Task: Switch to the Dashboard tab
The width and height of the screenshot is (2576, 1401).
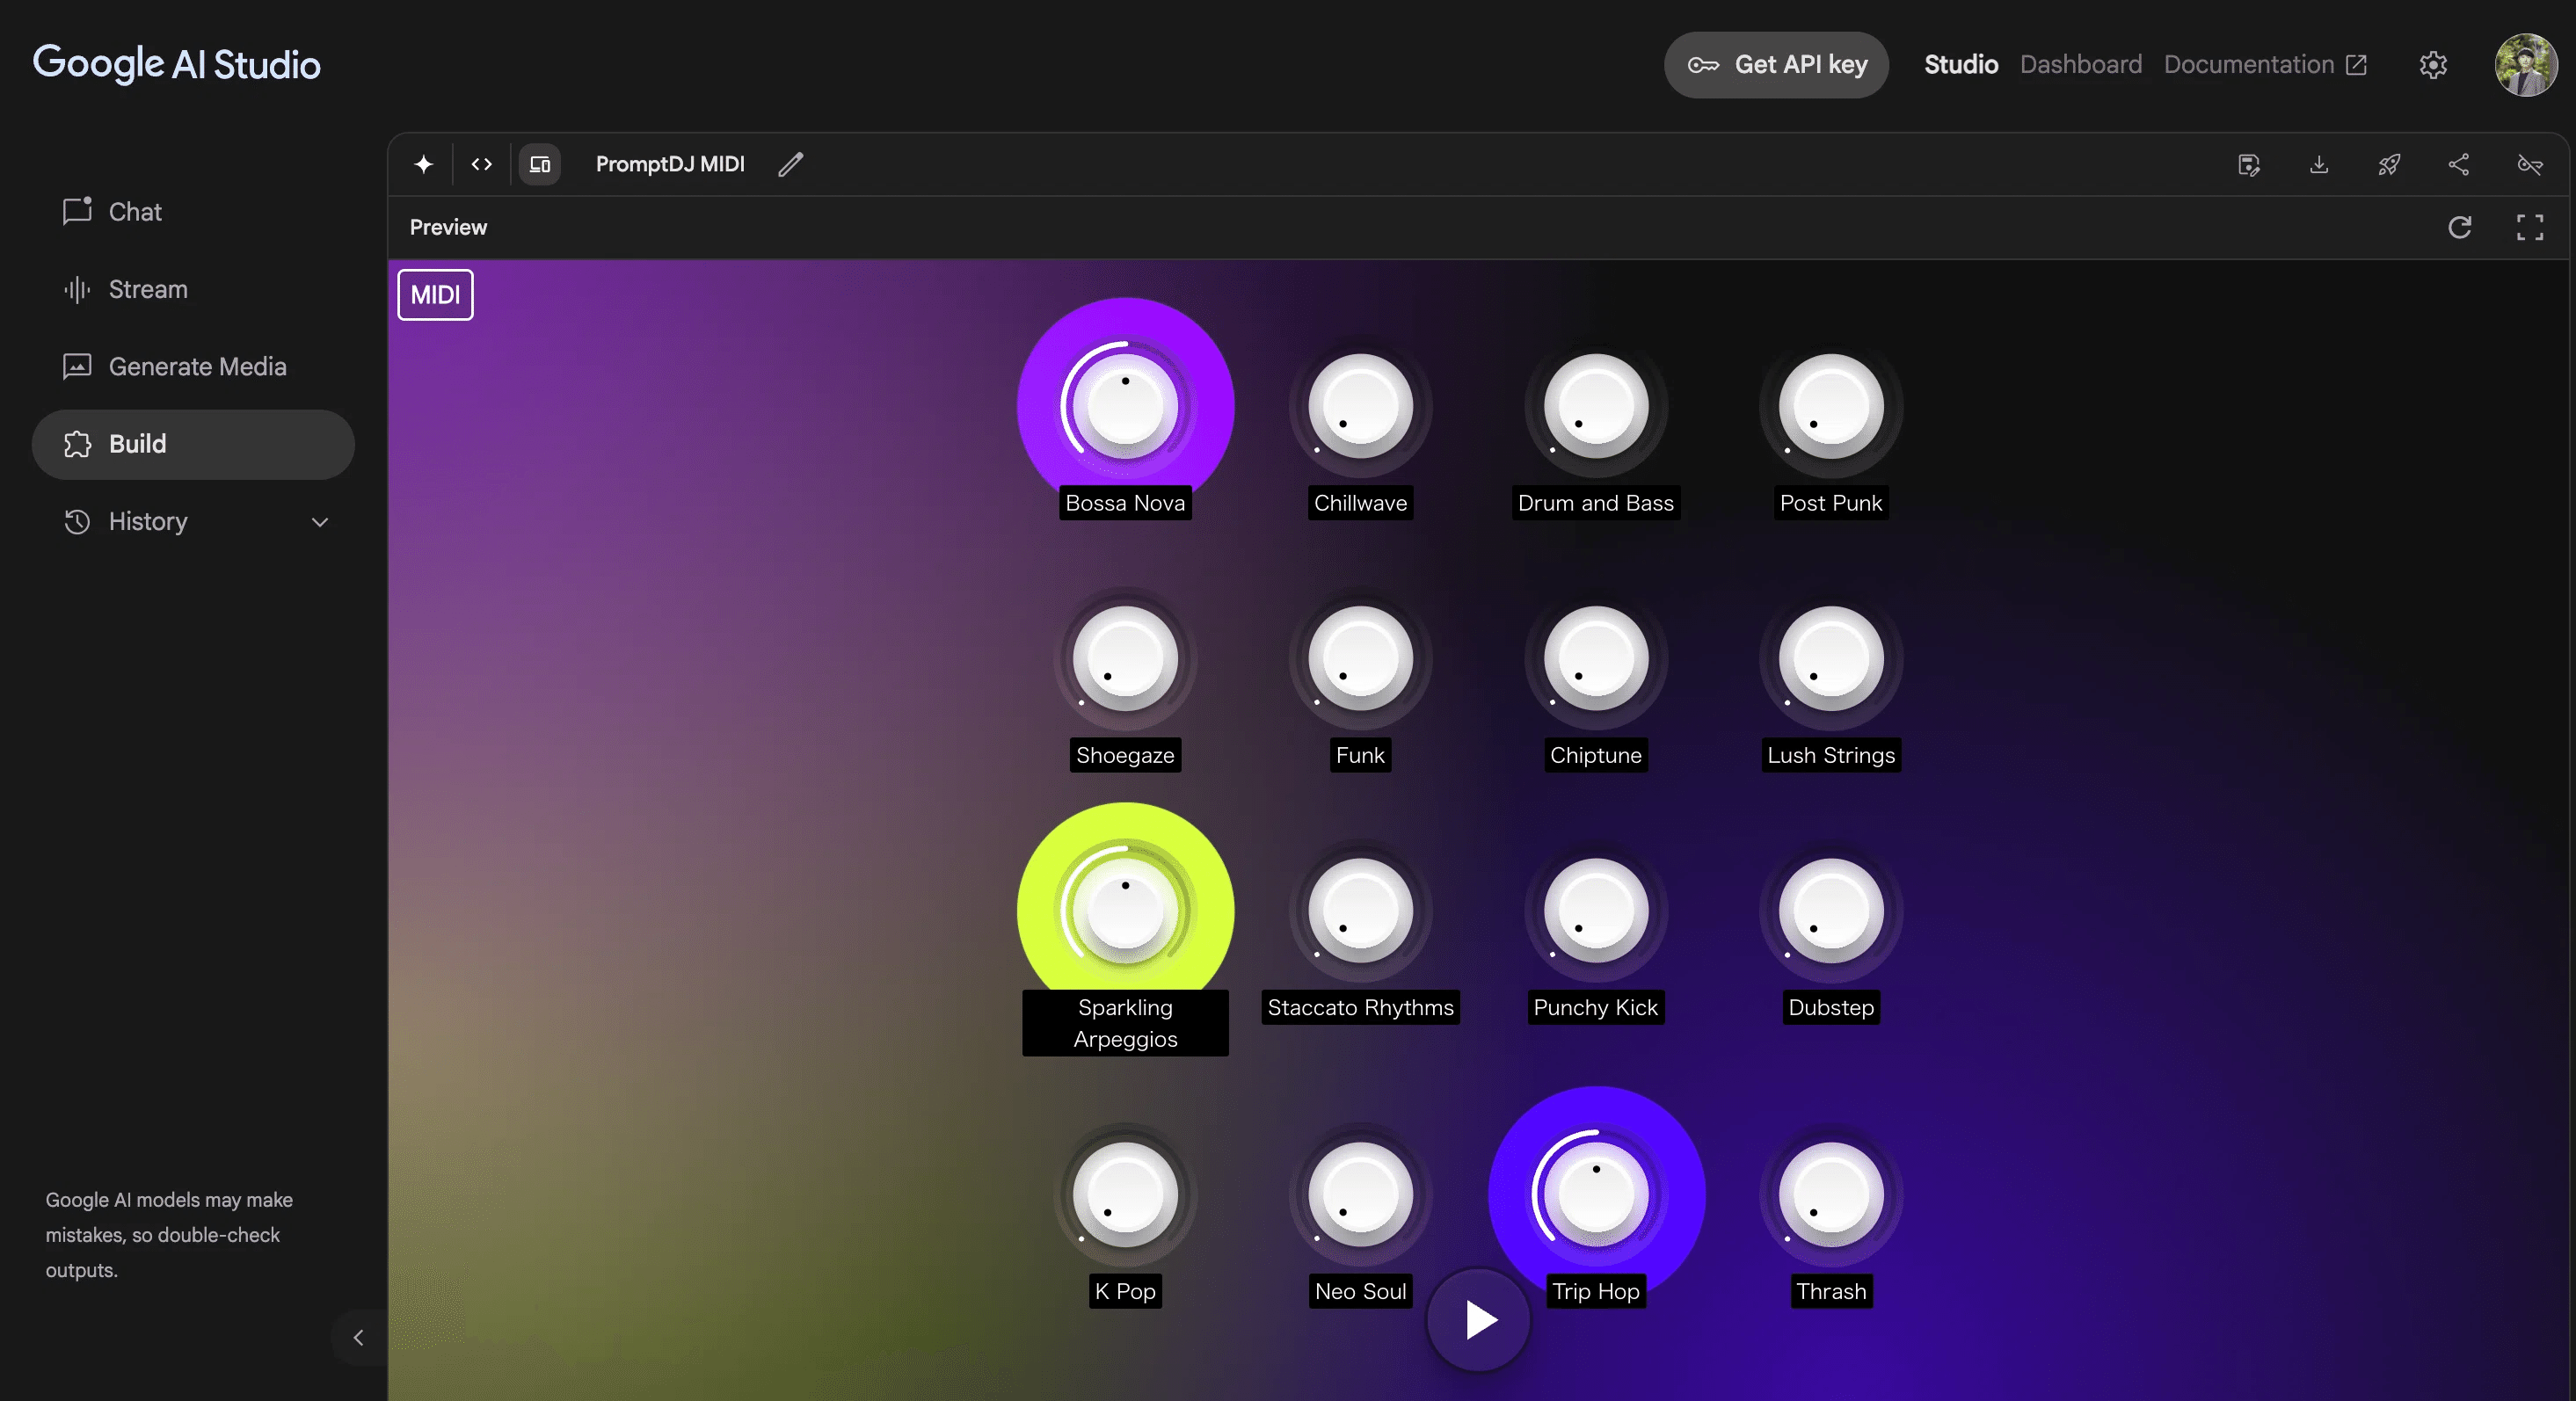Action: [x=2080, y=65]
